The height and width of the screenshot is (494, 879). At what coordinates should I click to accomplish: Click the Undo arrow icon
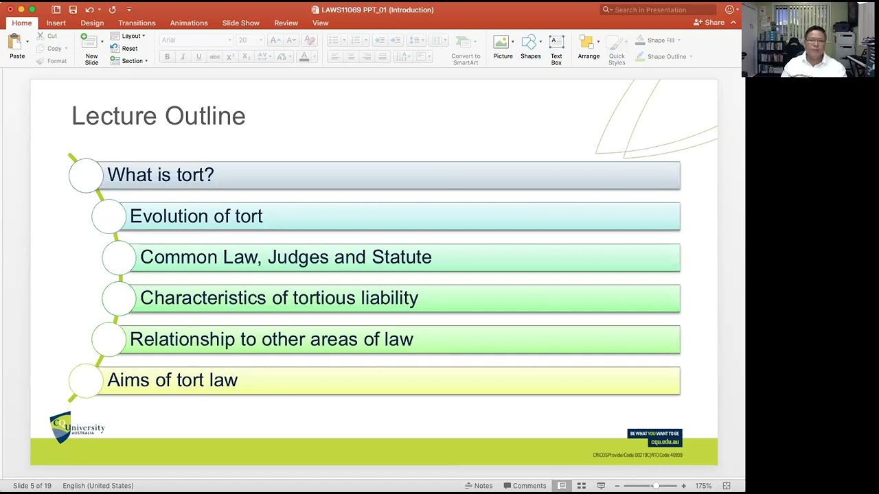pos(89,10)
